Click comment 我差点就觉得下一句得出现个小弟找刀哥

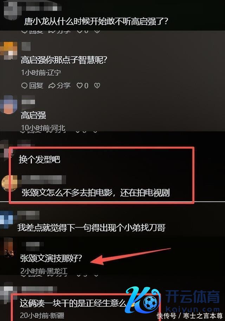click(x=91, y=228)
